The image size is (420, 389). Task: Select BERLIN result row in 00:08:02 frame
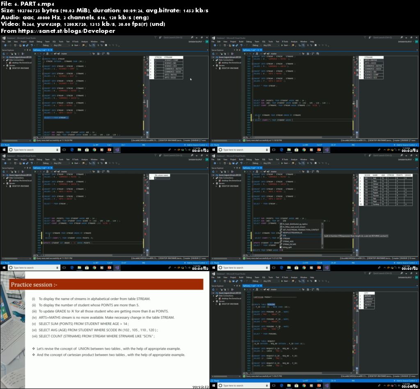click(367, 296)
